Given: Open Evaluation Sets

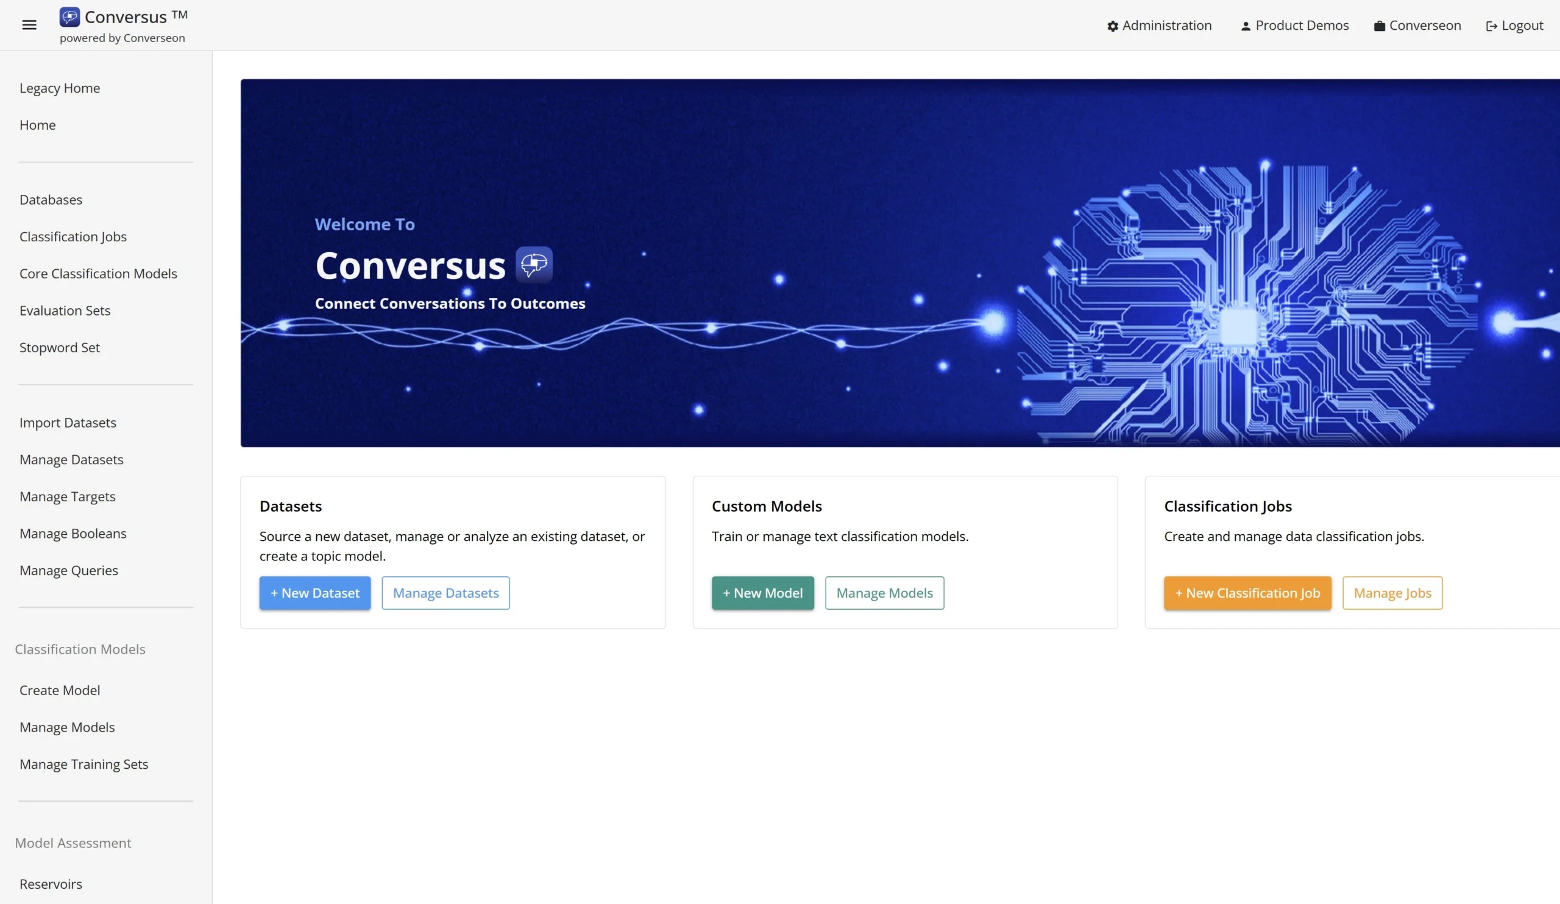Looking at the screenshot, I should click(65, 311).
